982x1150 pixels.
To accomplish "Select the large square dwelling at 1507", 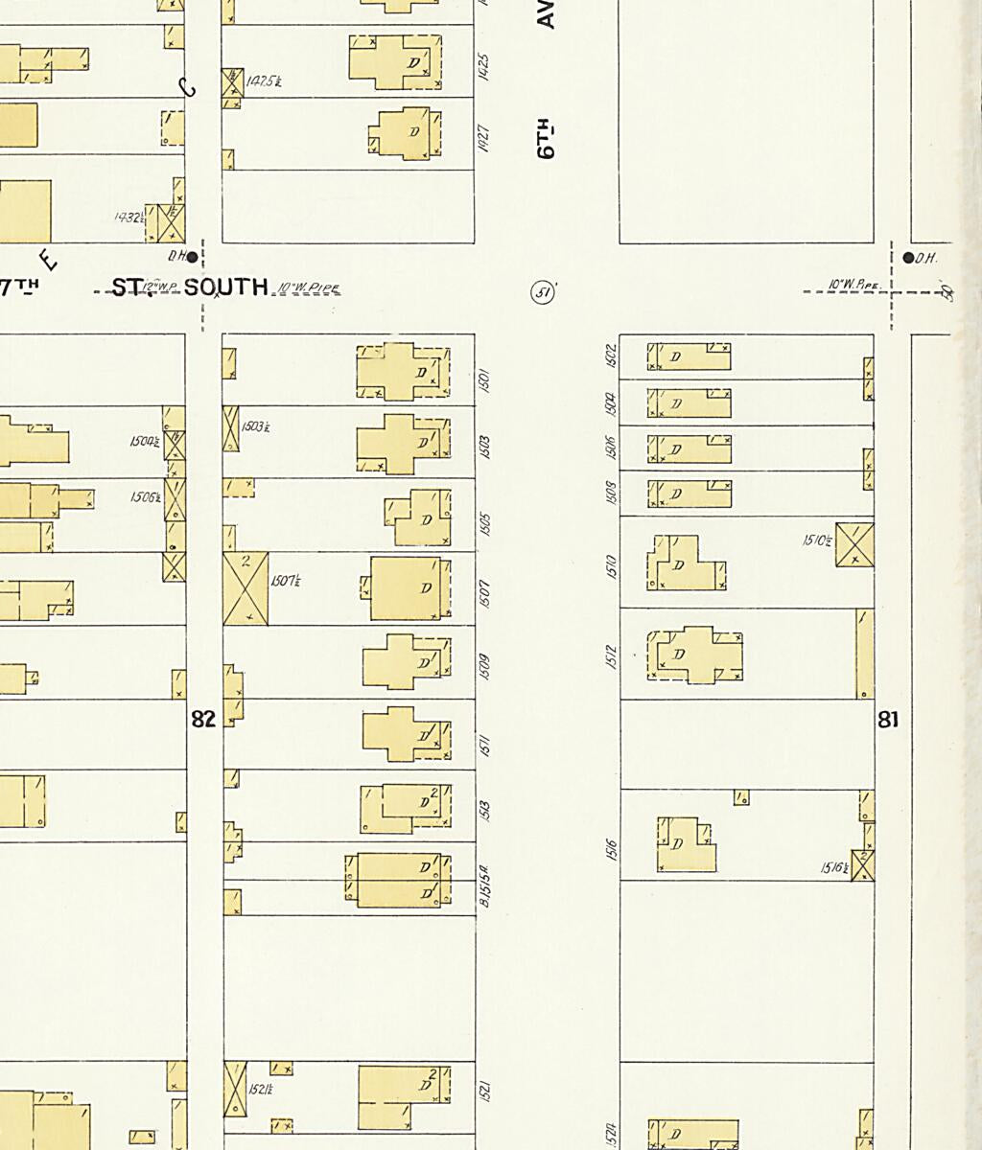I will click(407, 588).
